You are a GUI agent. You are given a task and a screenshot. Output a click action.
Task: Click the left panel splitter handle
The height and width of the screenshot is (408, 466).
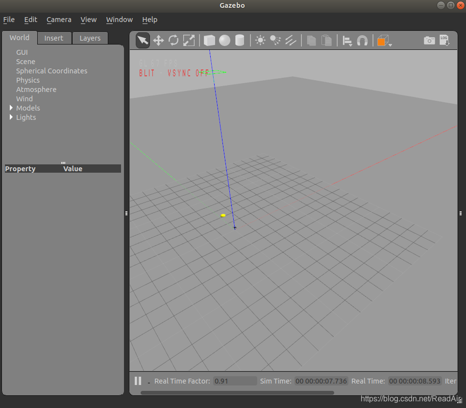click(x=126, y=213)
